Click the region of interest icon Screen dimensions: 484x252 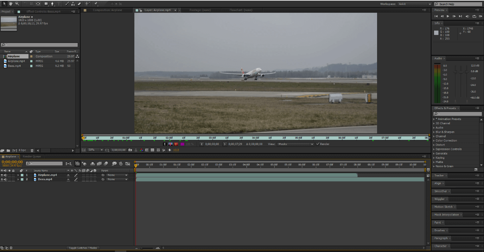click(x=147, y=150)
